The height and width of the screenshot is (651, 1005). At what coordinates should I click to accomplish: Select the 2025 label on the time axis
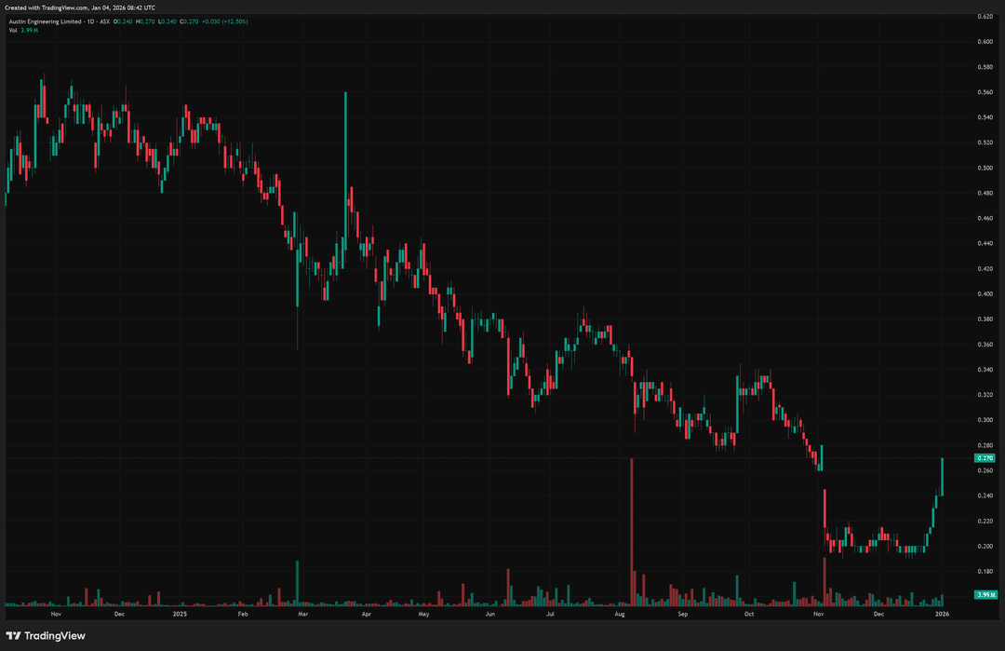pyautogui.click(x=180, y=615)
